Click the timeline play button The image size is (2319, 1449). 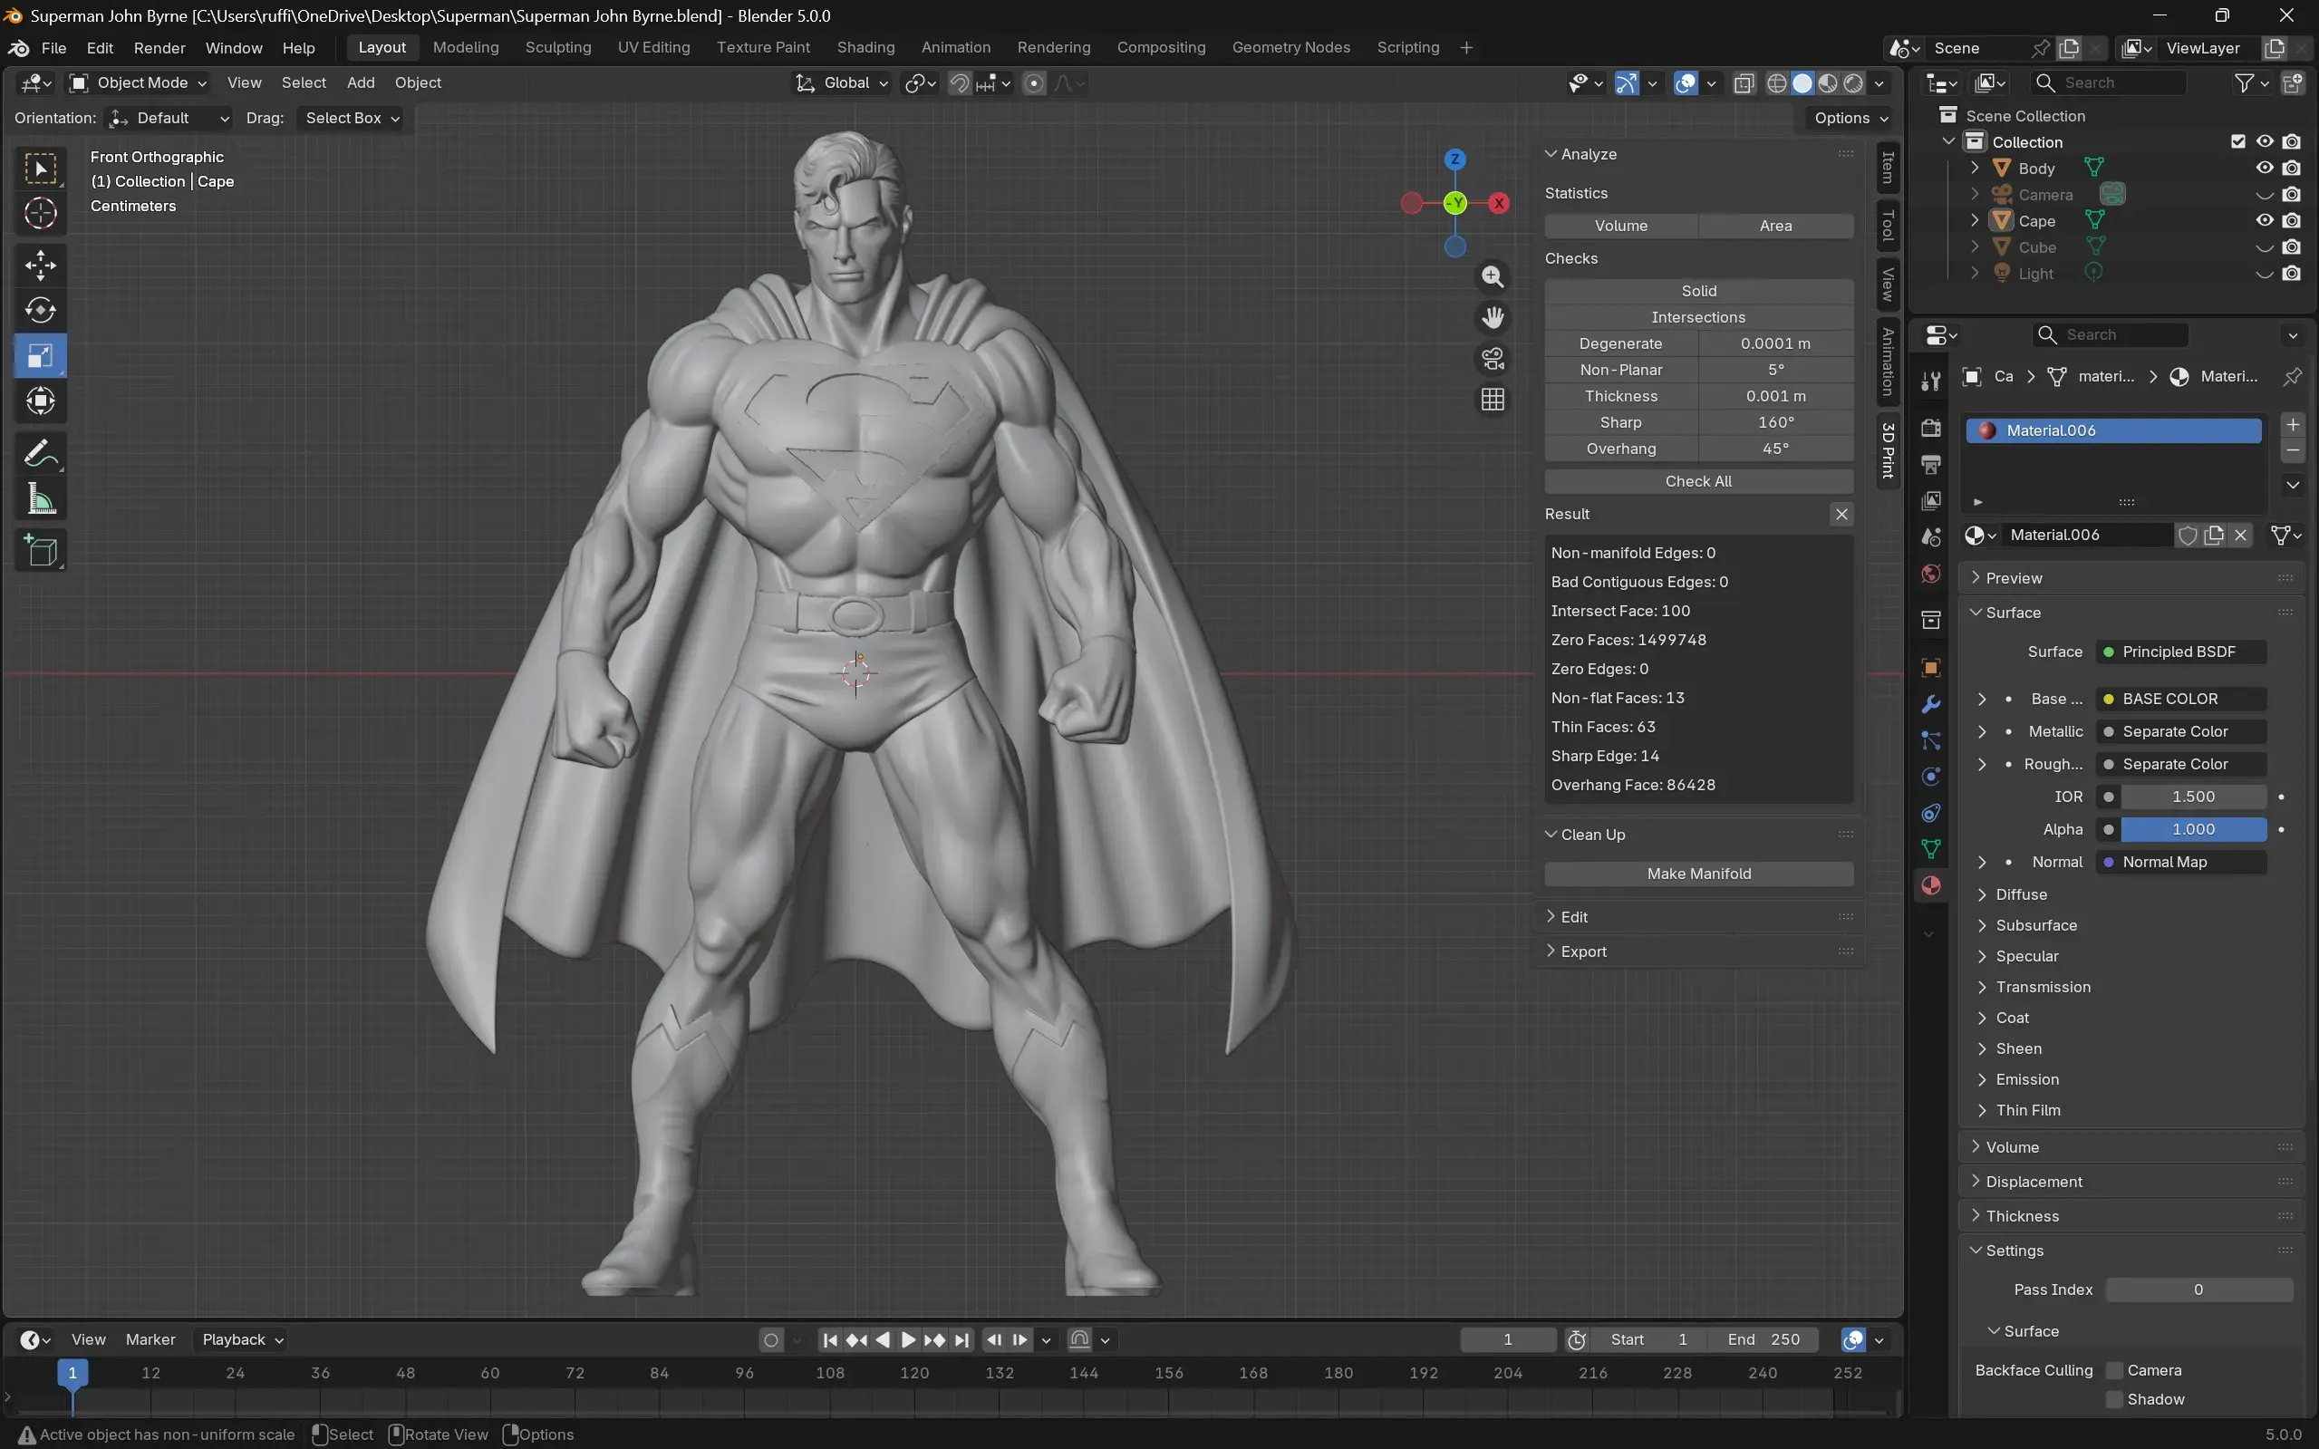(x=908, y=1339)
